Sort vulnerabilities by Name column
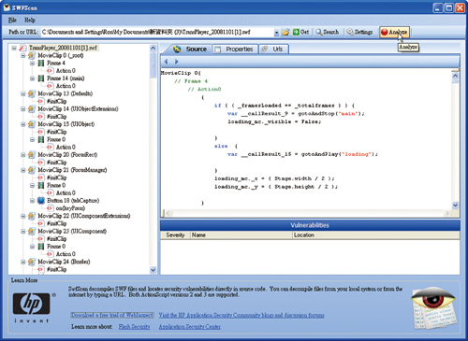468x341 pixels. [241, 235]
